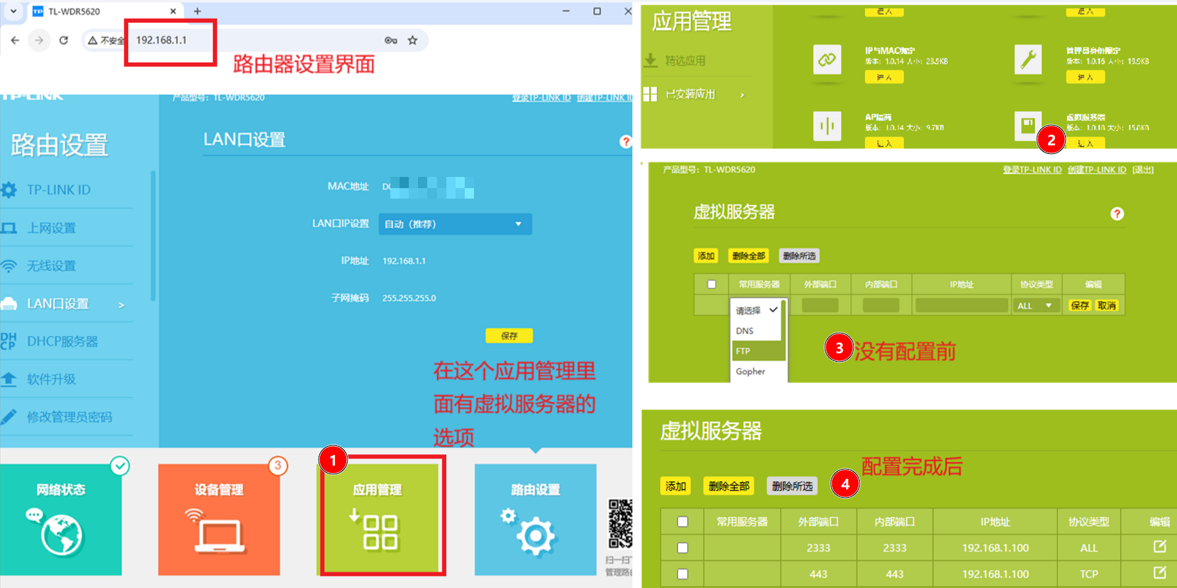Open the 路由设置 router settings tile

point(535,519)
